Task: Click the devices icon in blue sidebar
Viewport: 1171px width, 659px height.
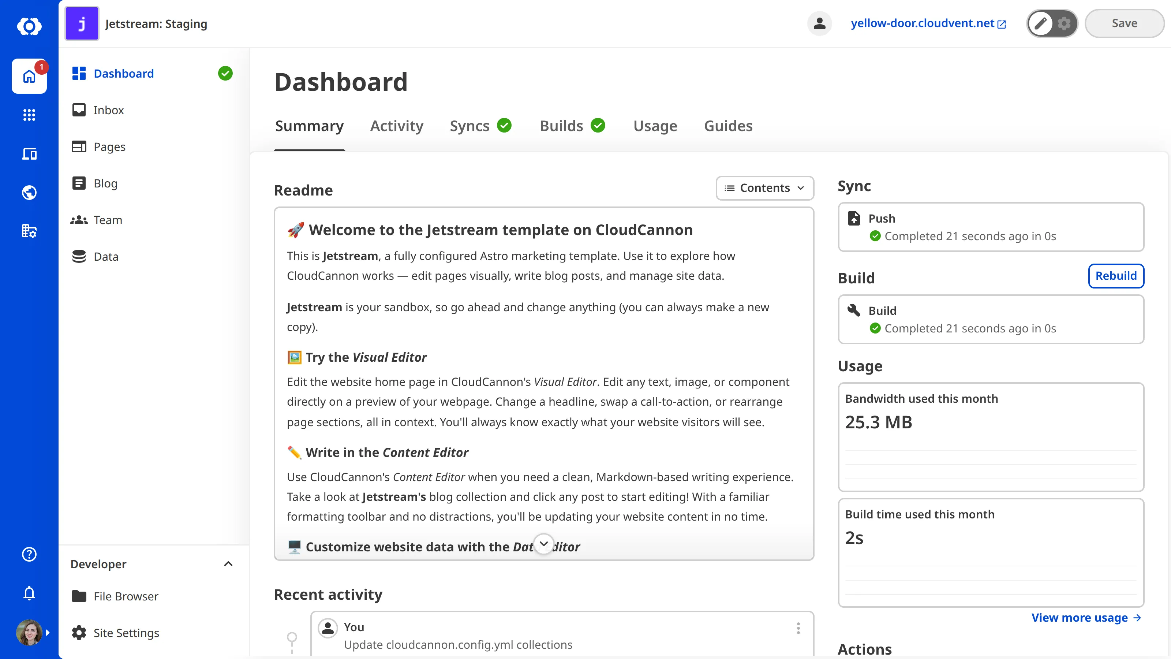Action: tap(29, 154)
